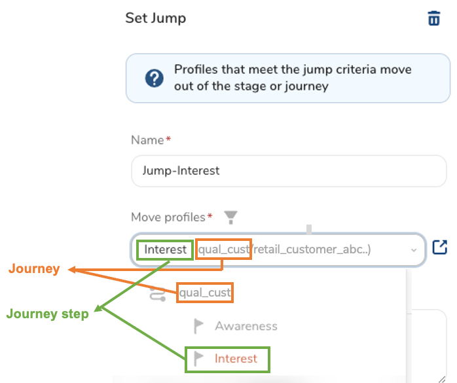
Task: Click the Name field containing Jump-Interest
Action: pos(288,171)
